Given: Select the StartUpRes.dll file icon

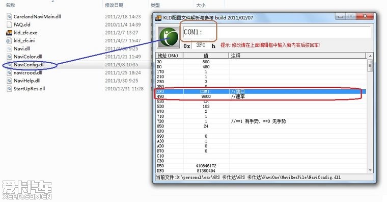Looking at the screenshot, I should pyautogui.click(x=9, y=89).
